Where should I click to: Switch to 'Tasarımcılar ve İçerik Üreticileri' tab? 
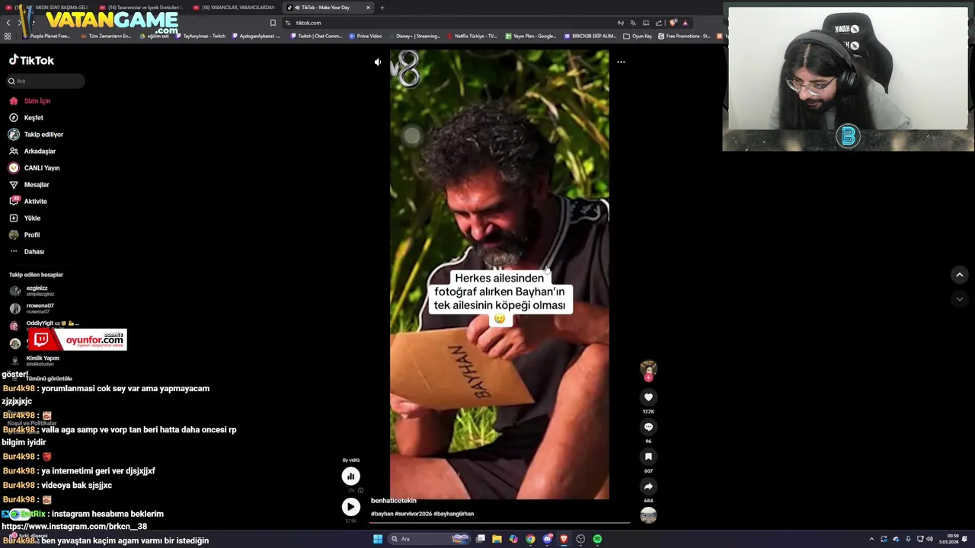click(x=141, y=8)
